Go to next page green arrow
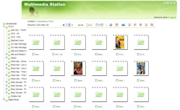The image size is (180, 110). [72, 25]
